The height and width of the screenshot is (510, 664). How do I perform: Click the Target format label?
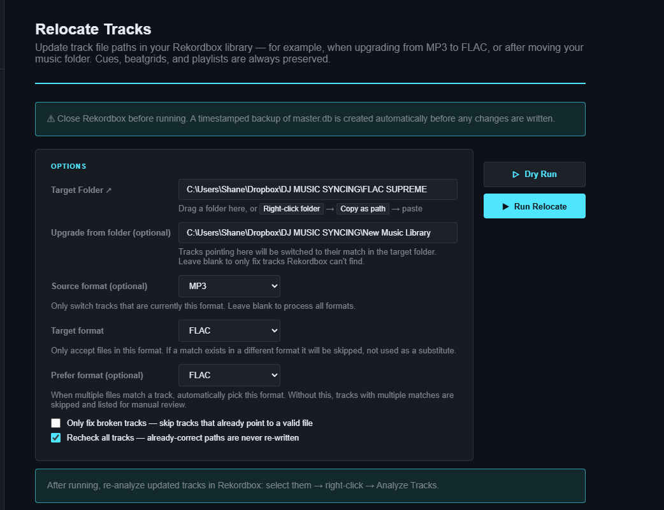click(x=78, y=330)
